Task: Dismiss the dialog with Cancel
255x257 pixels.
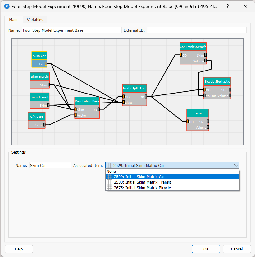Action: [236, 249]
